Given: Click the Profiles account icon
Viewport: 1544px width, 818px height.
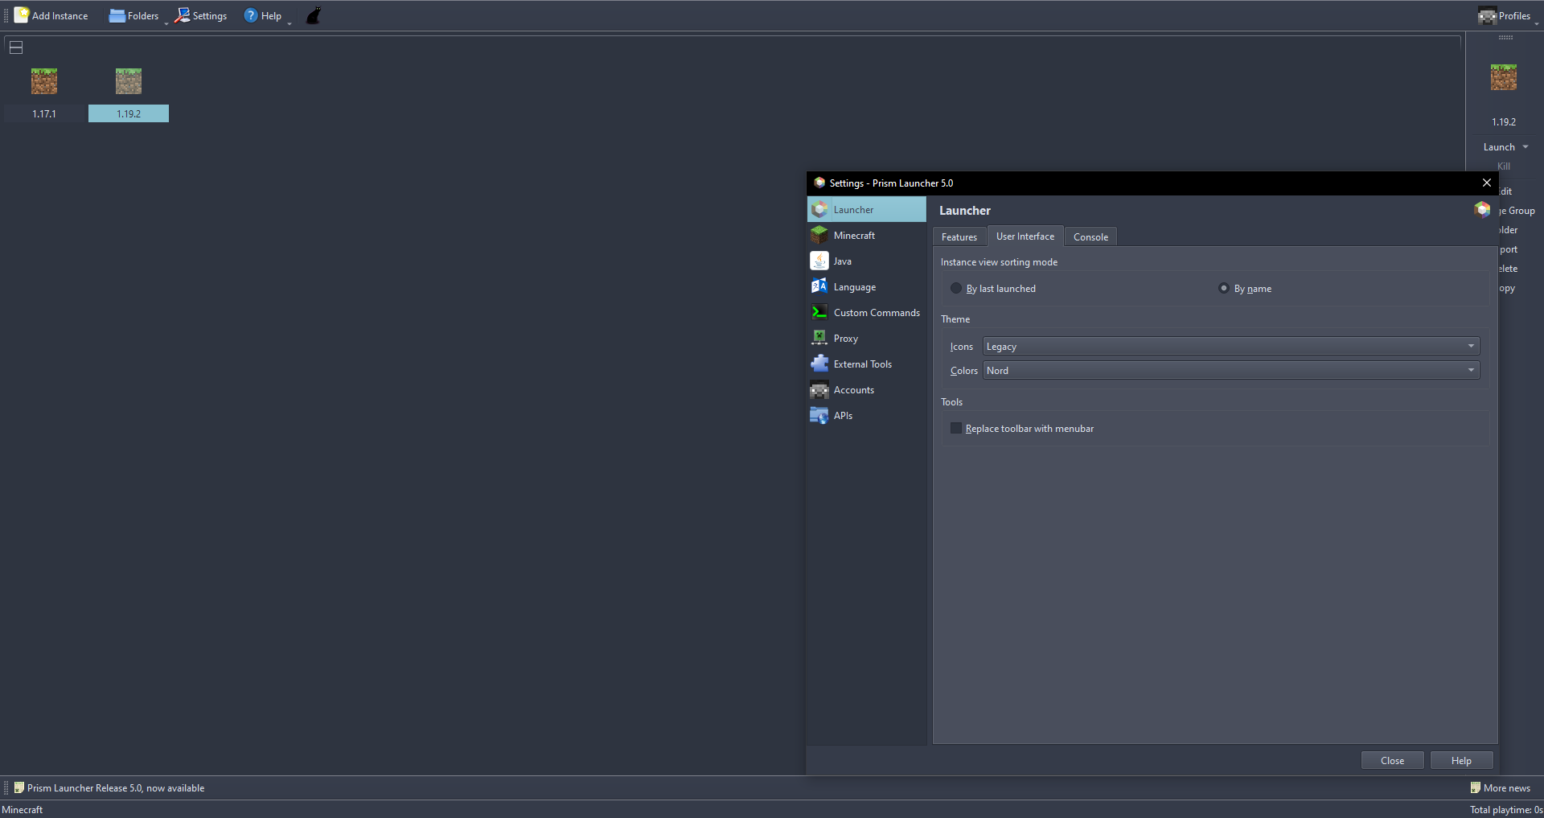Looking at the screenshot, I should pyautogui.click(x=1487, y=15).
